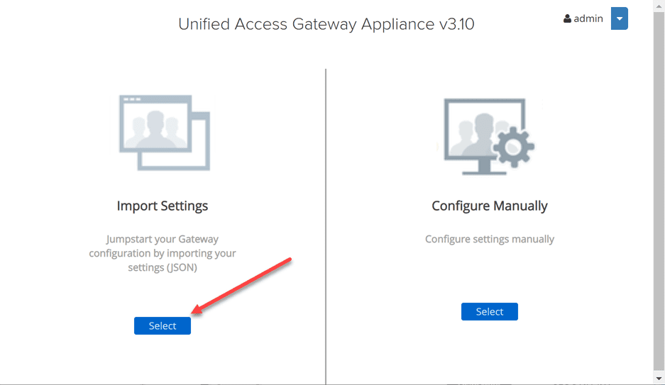The height and width of the screenshot is (385, 665).
Task: Click the vertical divider between the two options
Action: 326,227
